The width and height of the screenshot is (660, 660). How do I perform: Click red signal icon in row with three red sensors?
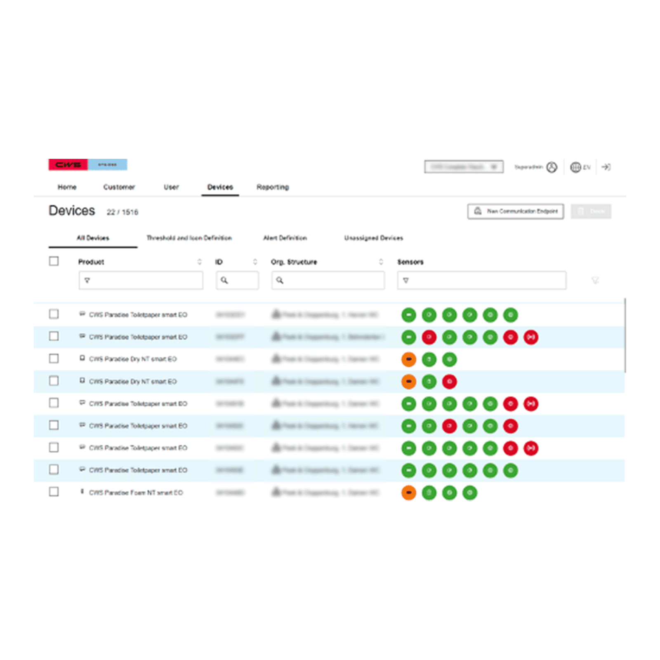coord(531,337)
